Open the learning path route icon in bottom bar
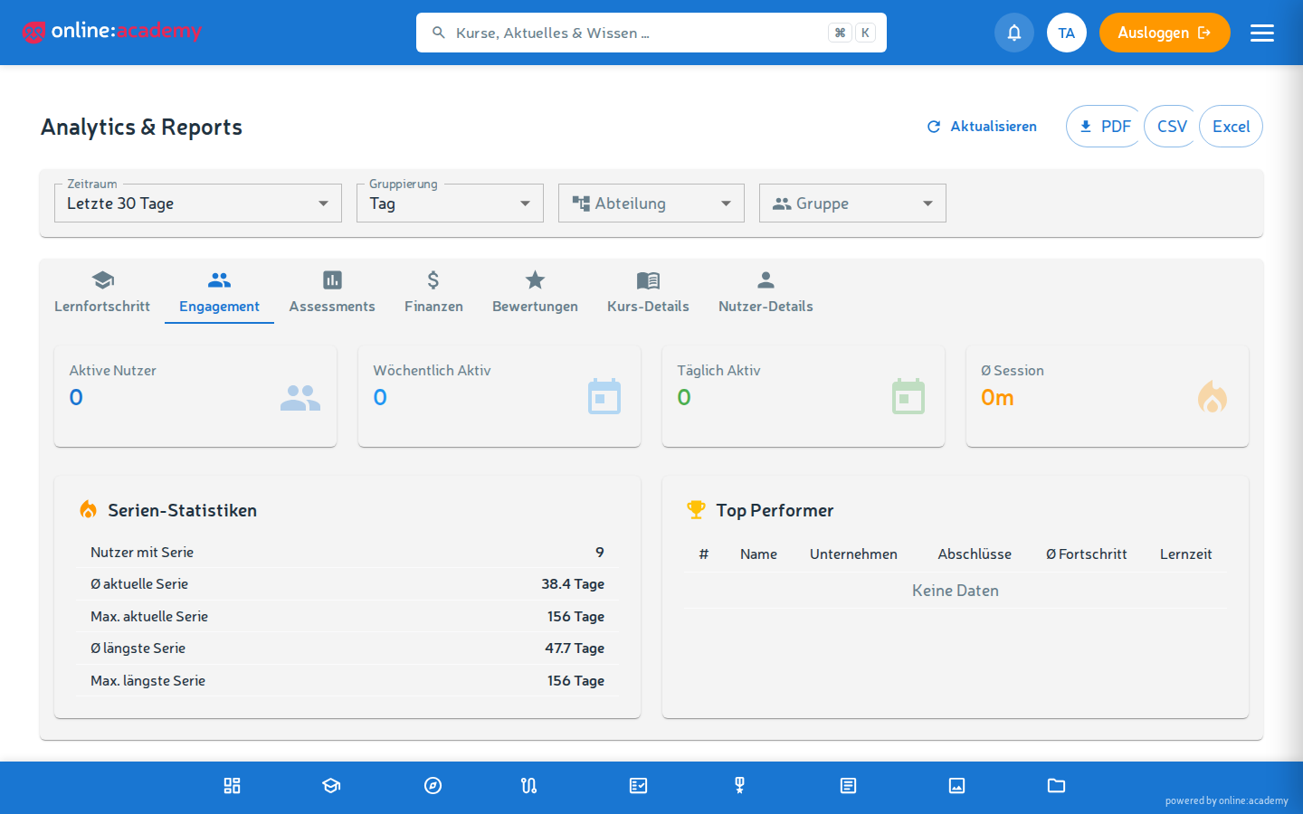1303x814 pixels. click(x=529, y=786)
